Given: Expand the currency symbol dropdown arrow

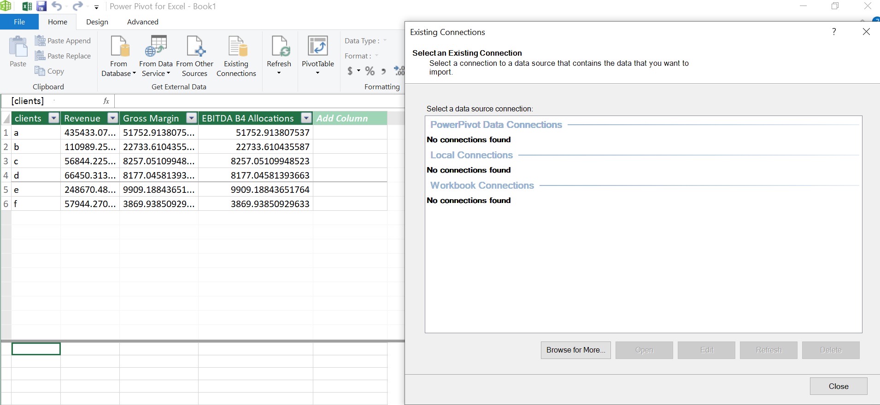Looking at the screenshot, I should point(359,71).
